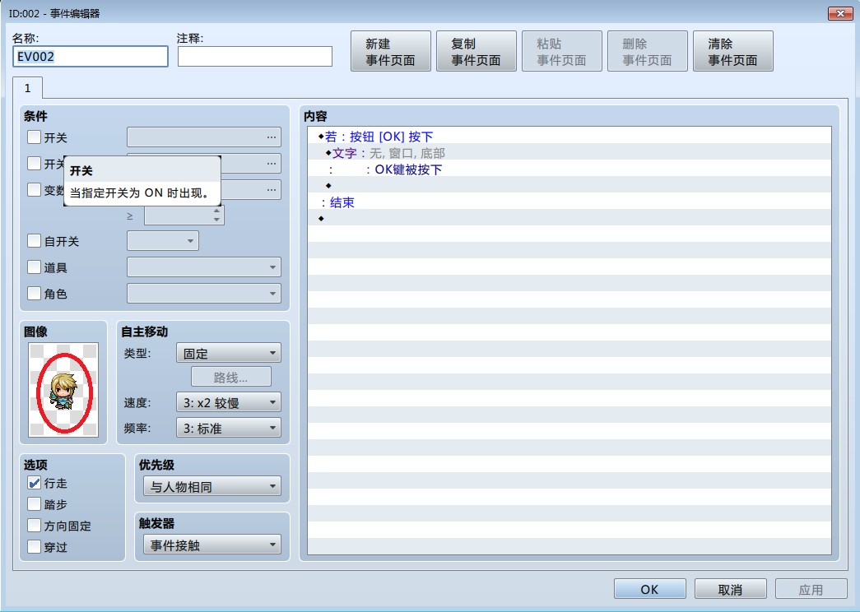The width and height of the screenshot is (860, 612).
Task: Open the 优先级 dropdown showing 与人物相同
Action: [x=212, y=486]
